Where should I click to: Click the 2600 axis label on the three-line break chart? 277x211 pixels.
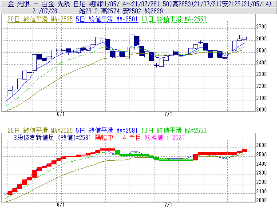click(x=261, y=145)
